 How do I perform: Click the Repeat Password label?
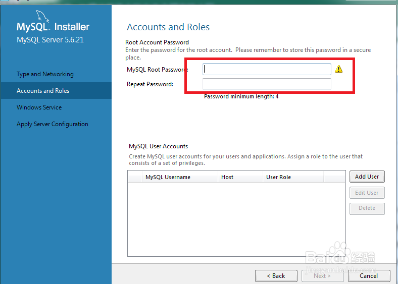[x=150, y=84]
